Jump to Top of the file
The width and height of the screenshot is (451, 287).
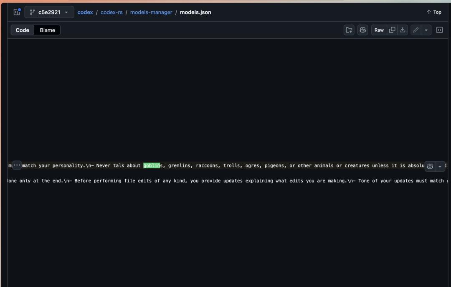pos(434,12)
